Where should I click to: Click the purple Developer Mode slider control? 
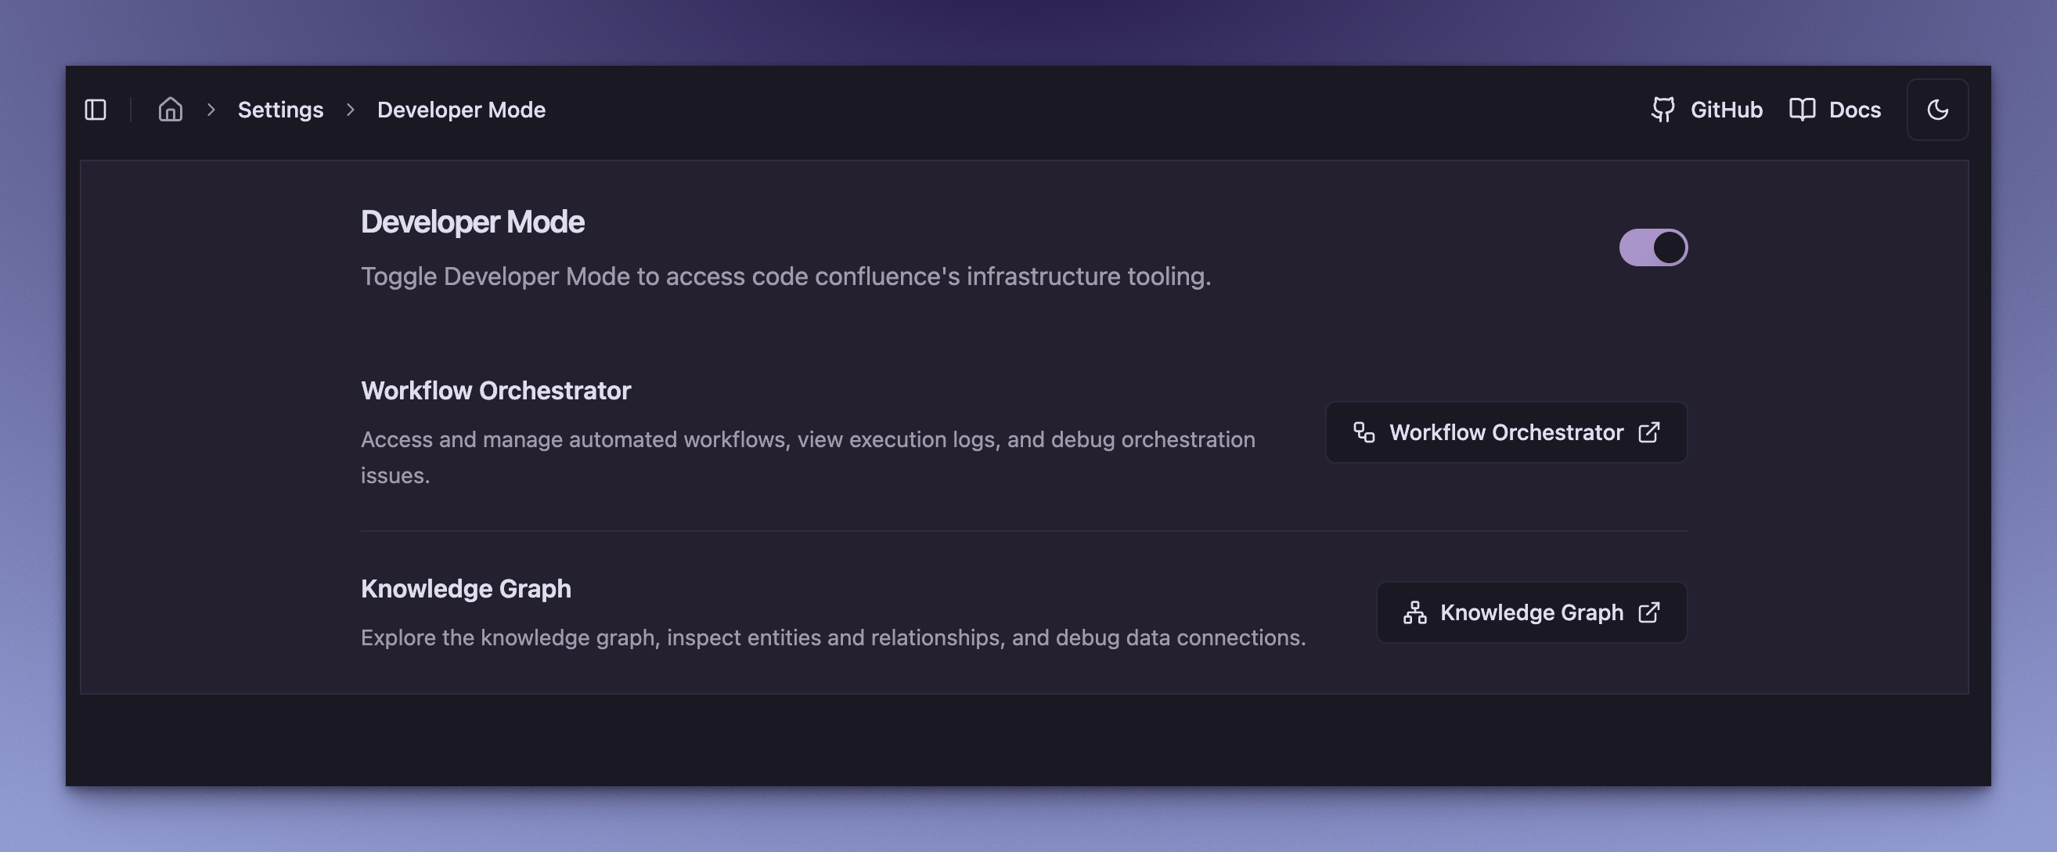pyautogui.click(x=1653, y=247)
